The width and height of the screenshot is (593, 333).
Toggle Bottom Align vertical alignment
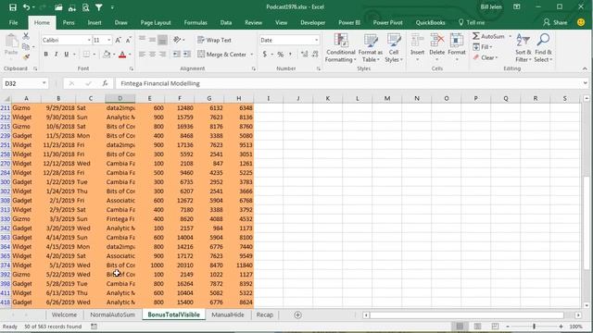tap(163, 40)
